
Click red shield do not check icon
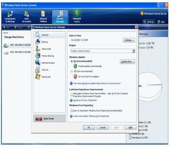pyautogui.click(x=75, y=76)
